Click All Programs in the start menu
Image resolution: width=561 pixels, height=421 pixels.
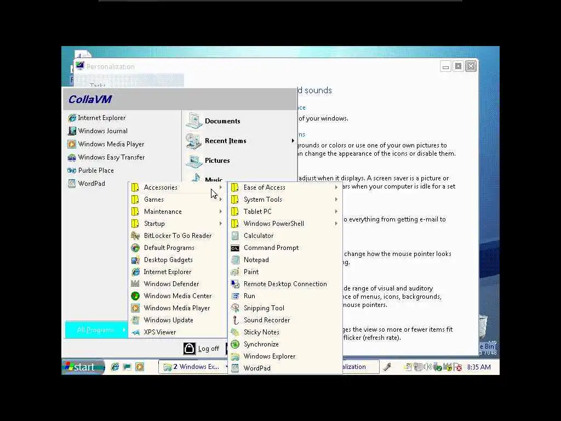click(96, 329)
